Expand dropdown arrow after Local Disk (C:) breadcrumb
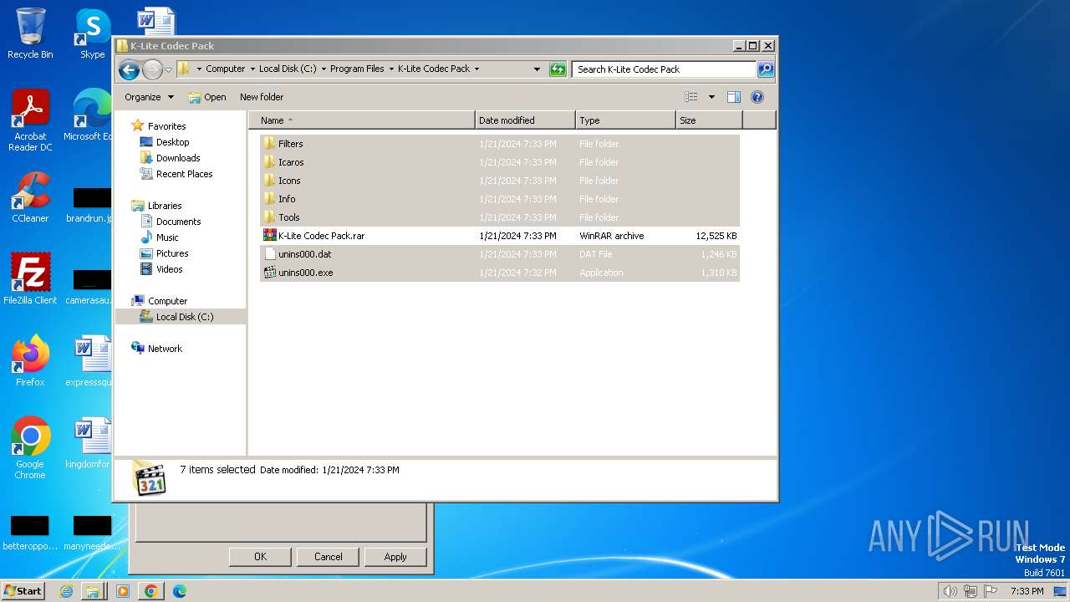The width and height of the screenshot is (1070, 602). pos(324,69)
